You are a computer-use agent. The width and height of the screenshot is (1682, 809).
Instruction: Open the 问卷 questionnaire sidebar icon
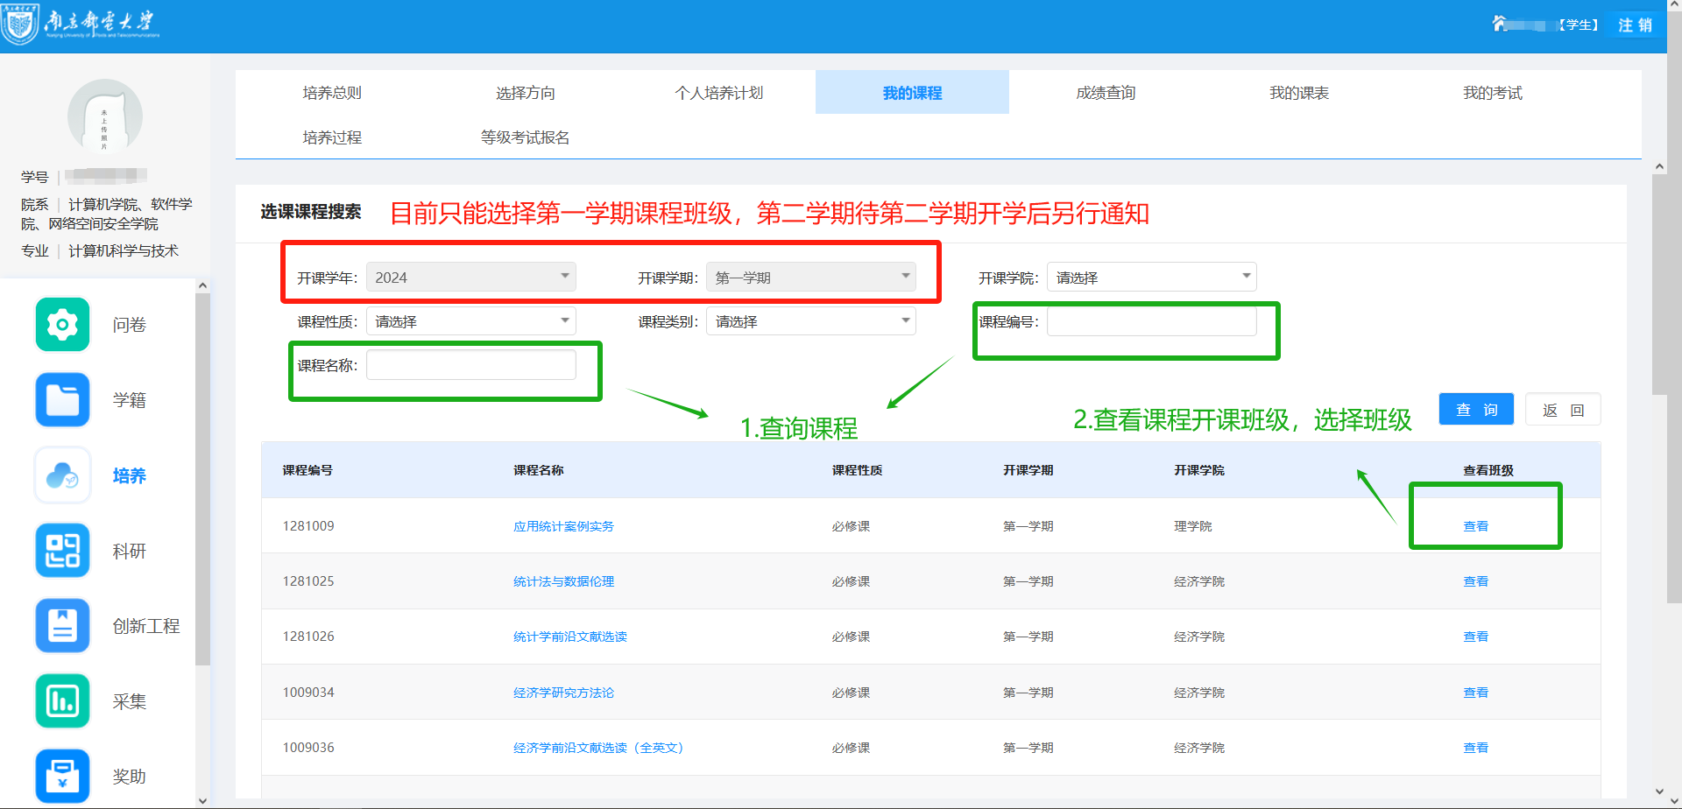pos(62,325)
